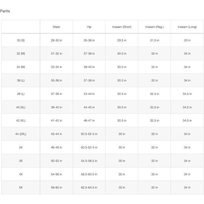Click the 29-30 in waist cell
The width and height of the screenshot is (204, 204).
coord(56,40)
